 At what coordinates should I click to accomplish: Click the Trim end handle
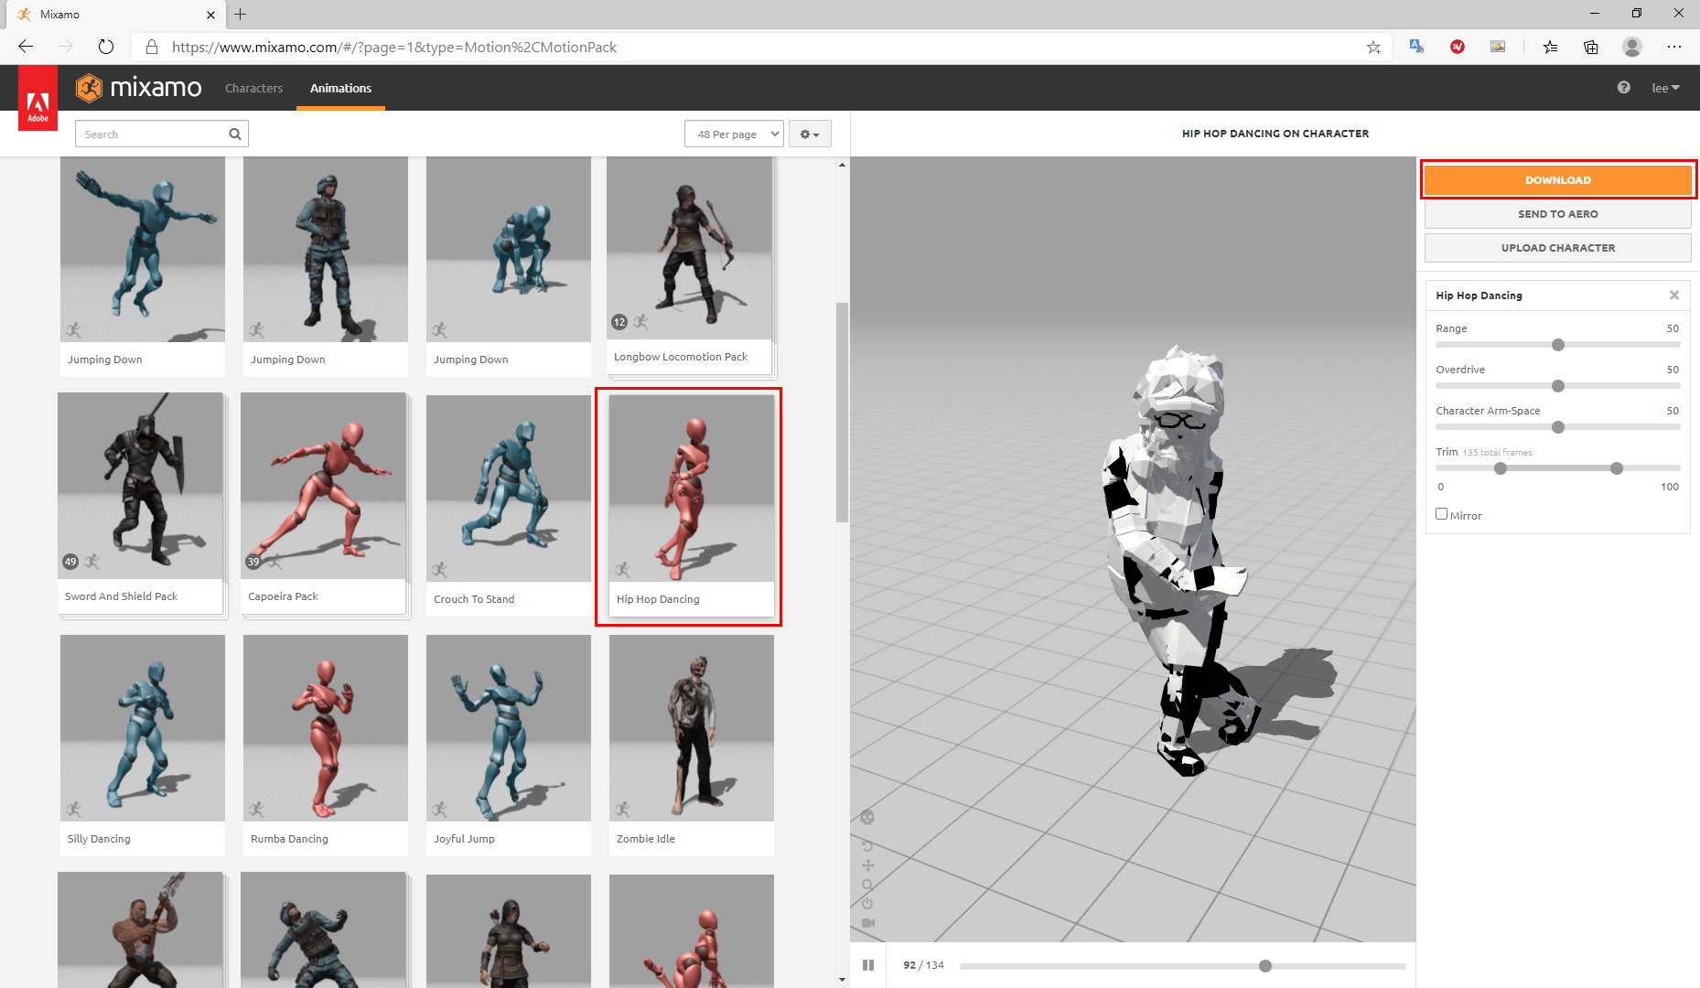(1617, 468)
